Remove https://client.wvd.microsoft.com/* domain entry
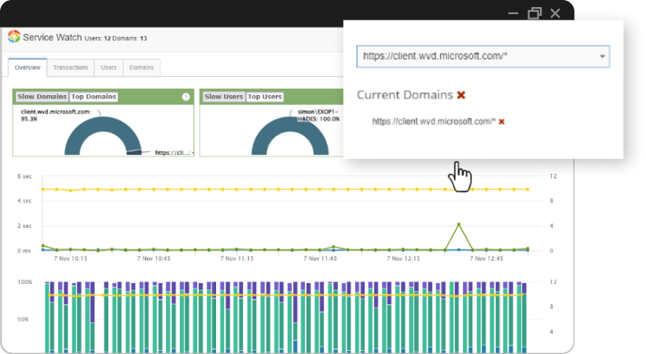Image resolution: width=646 pixels, height=354 pixels. tap(501, 122)
